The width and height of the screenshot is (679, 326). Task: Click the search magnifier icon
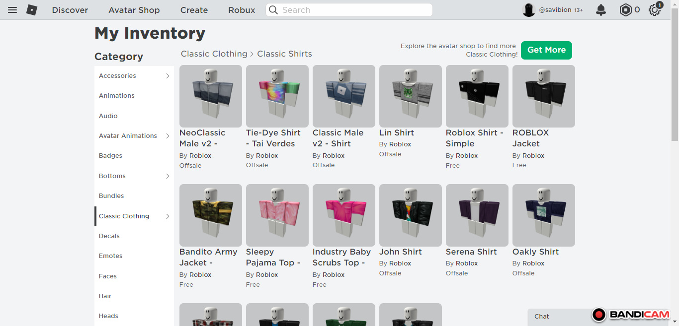(x=273, y=10)
